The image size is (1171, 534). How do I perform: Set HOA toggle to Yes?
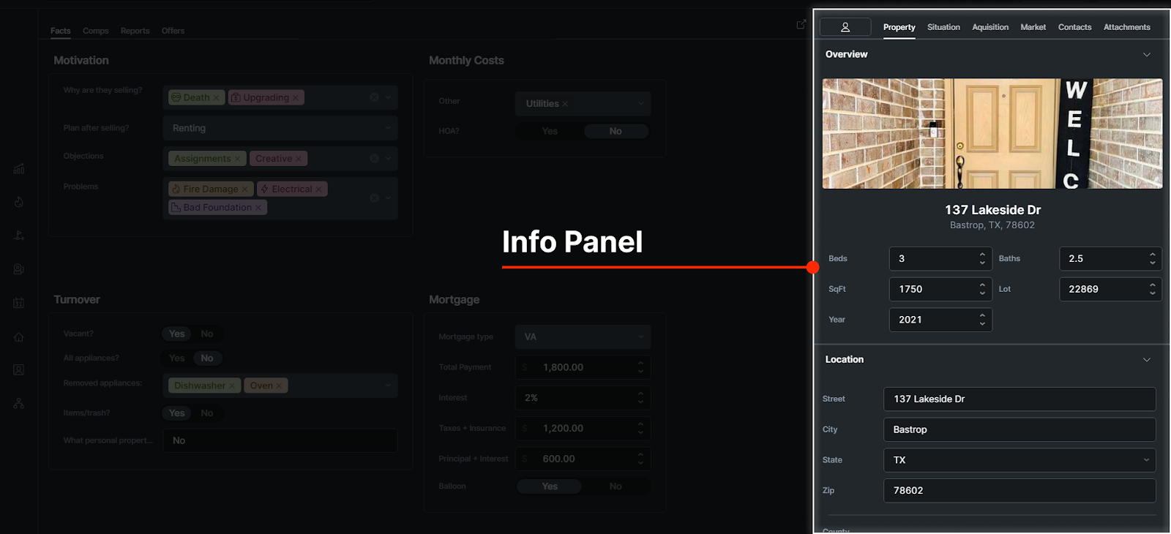pyautogui.click(x=550, y=131)
